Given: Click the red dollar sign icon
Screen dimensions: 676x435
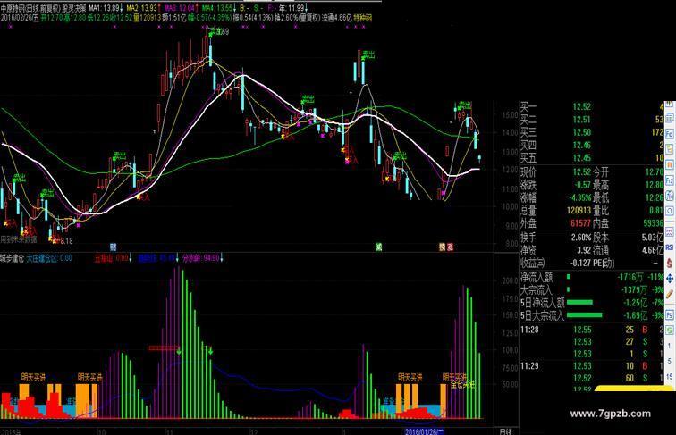Looking at the screenshot, I should point(670,263).
